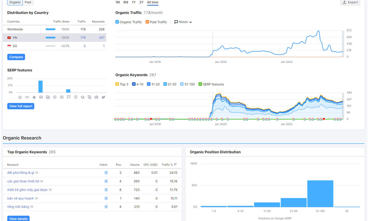The height and width of the screenshot is (221, 369).
Task: Select the map pin local pack icon
Action: pos(76,97)
